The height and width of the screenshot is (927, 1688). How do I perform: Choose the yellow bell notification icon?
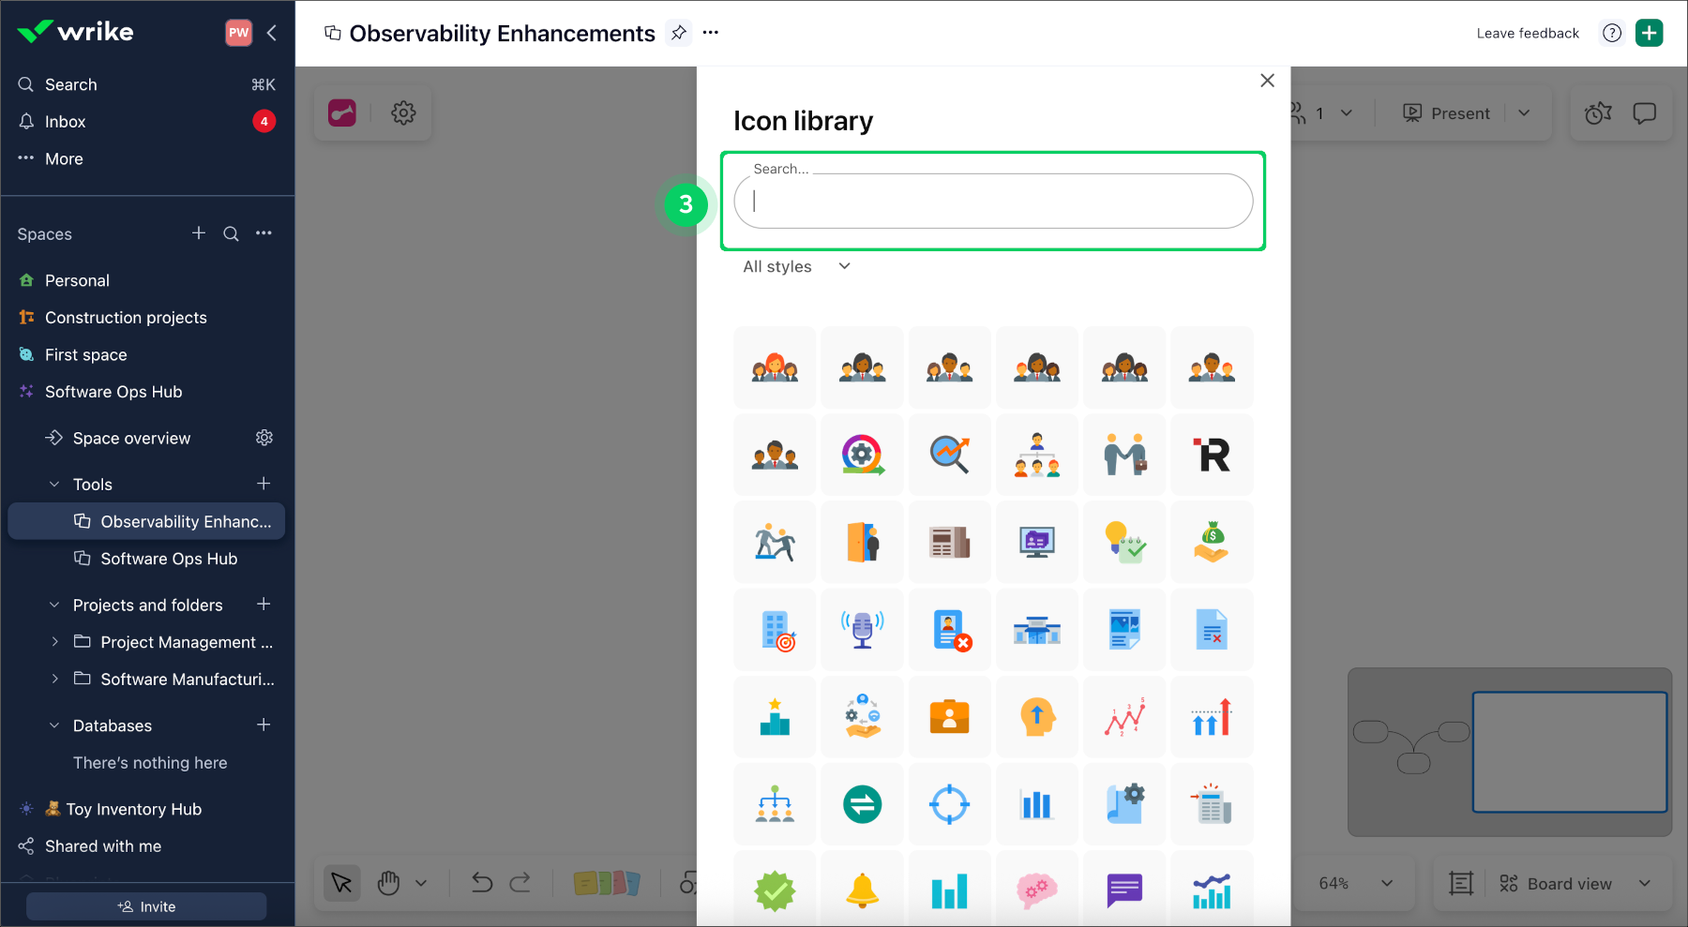[x=862, y=889]
